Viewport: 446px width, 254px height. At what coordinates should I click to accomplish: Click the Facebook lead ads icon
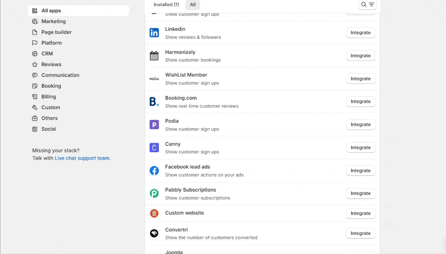(x=154, y=171)
